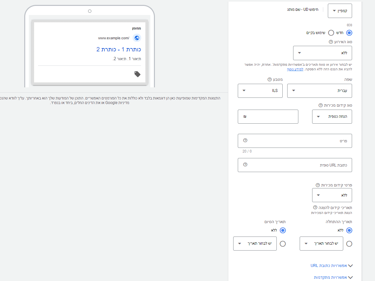This screenshot has height=281, width=375.
Task: Click help icon next to סוג האירוע
Action: [330, 42]
